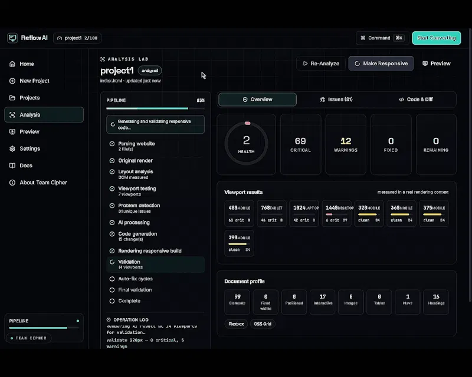This screenshot has width=472, height=377.
Task: Click the project1 2/100 usage chip
Action: tap(77, 38)
